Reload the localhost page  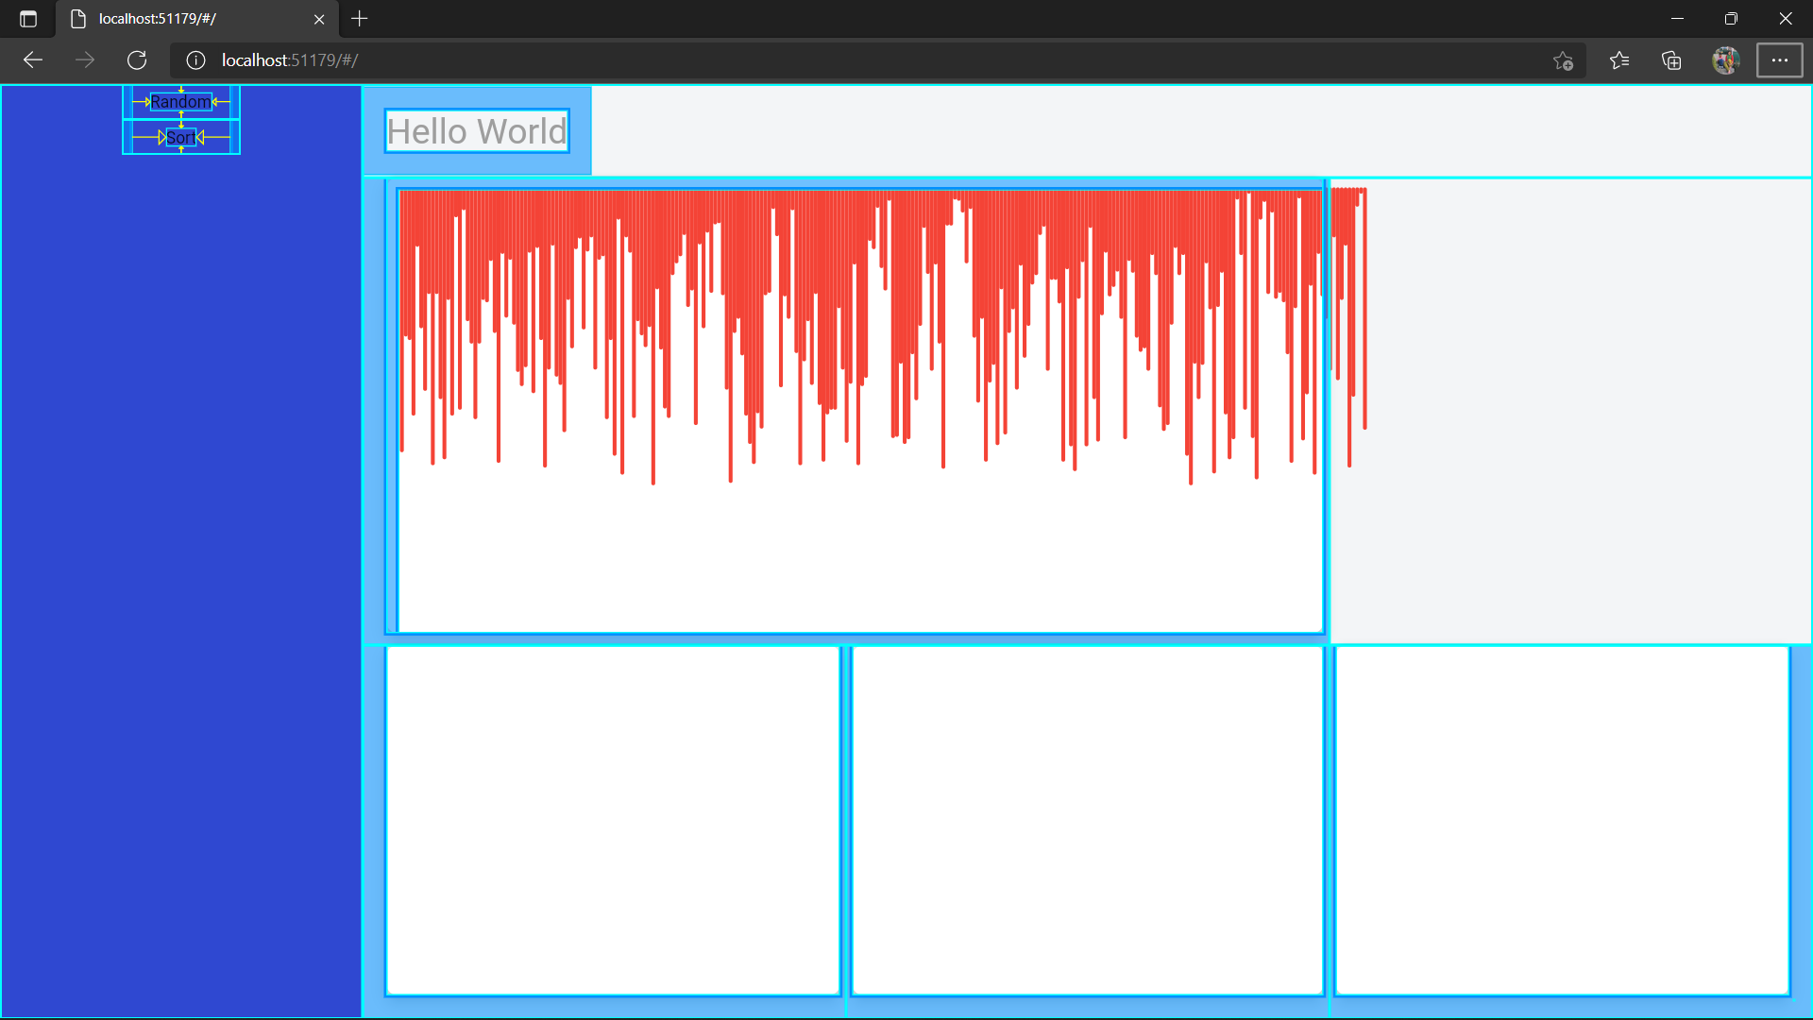pos(137,60)
